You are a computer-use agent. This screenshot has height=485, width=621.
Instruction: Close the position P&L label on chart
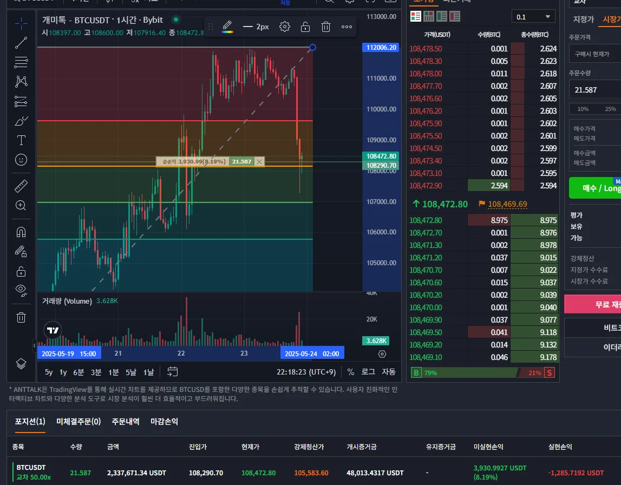point(259,161)
